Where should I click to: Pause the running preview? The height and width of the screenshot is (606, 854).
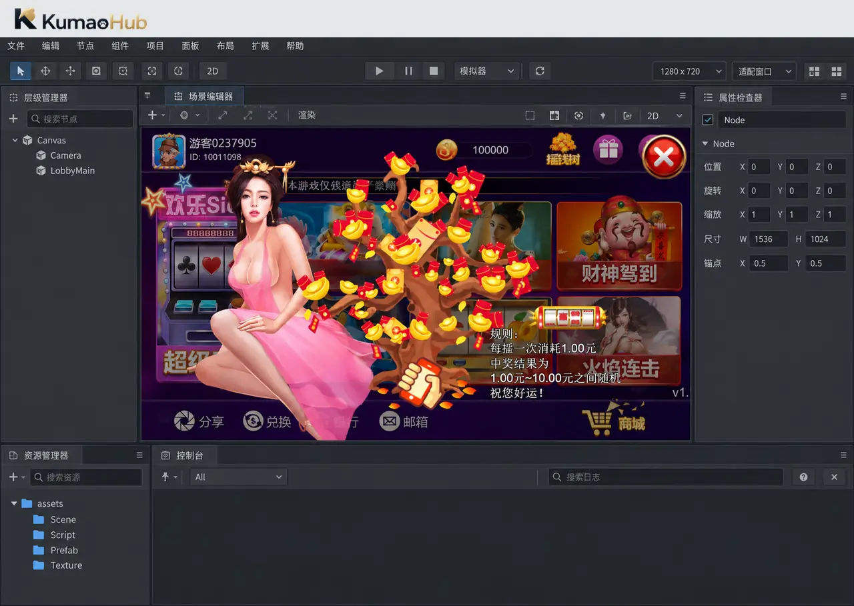408,71
